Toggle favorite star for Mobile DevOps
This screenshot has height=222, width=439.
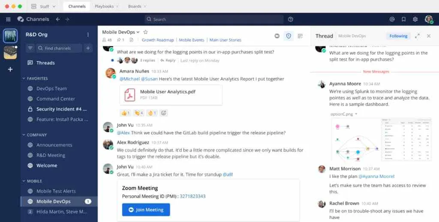(145, 32)
